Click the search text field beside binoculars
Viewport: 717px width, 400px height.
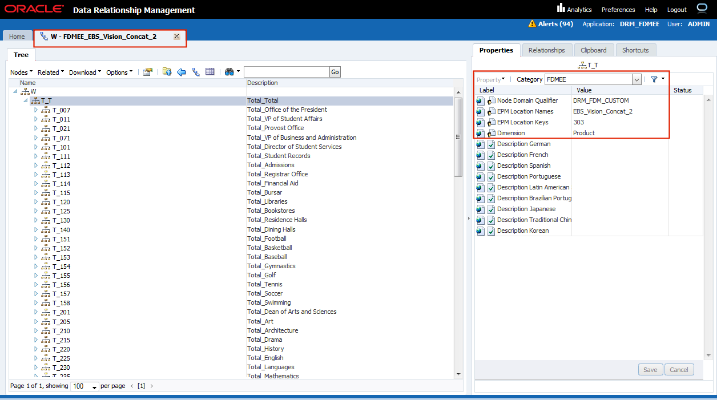pos(287,72)
